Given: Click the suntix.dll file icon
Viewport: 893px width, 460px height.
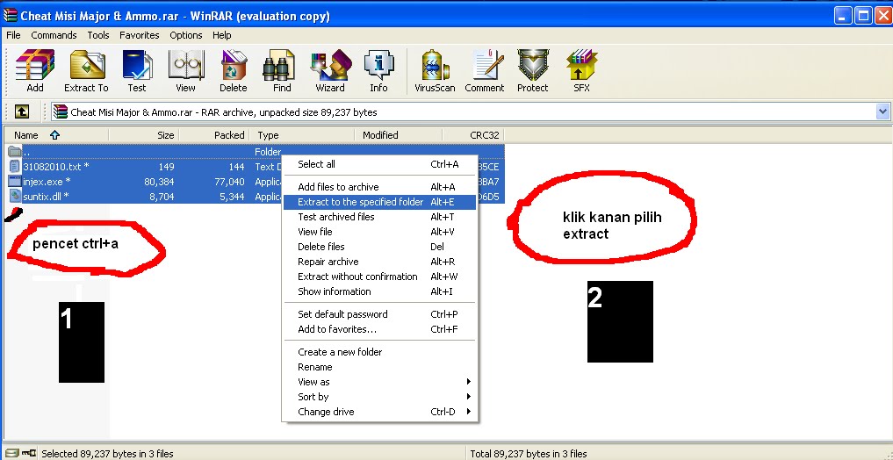Looking at the screenshot, I should [15, 197].
